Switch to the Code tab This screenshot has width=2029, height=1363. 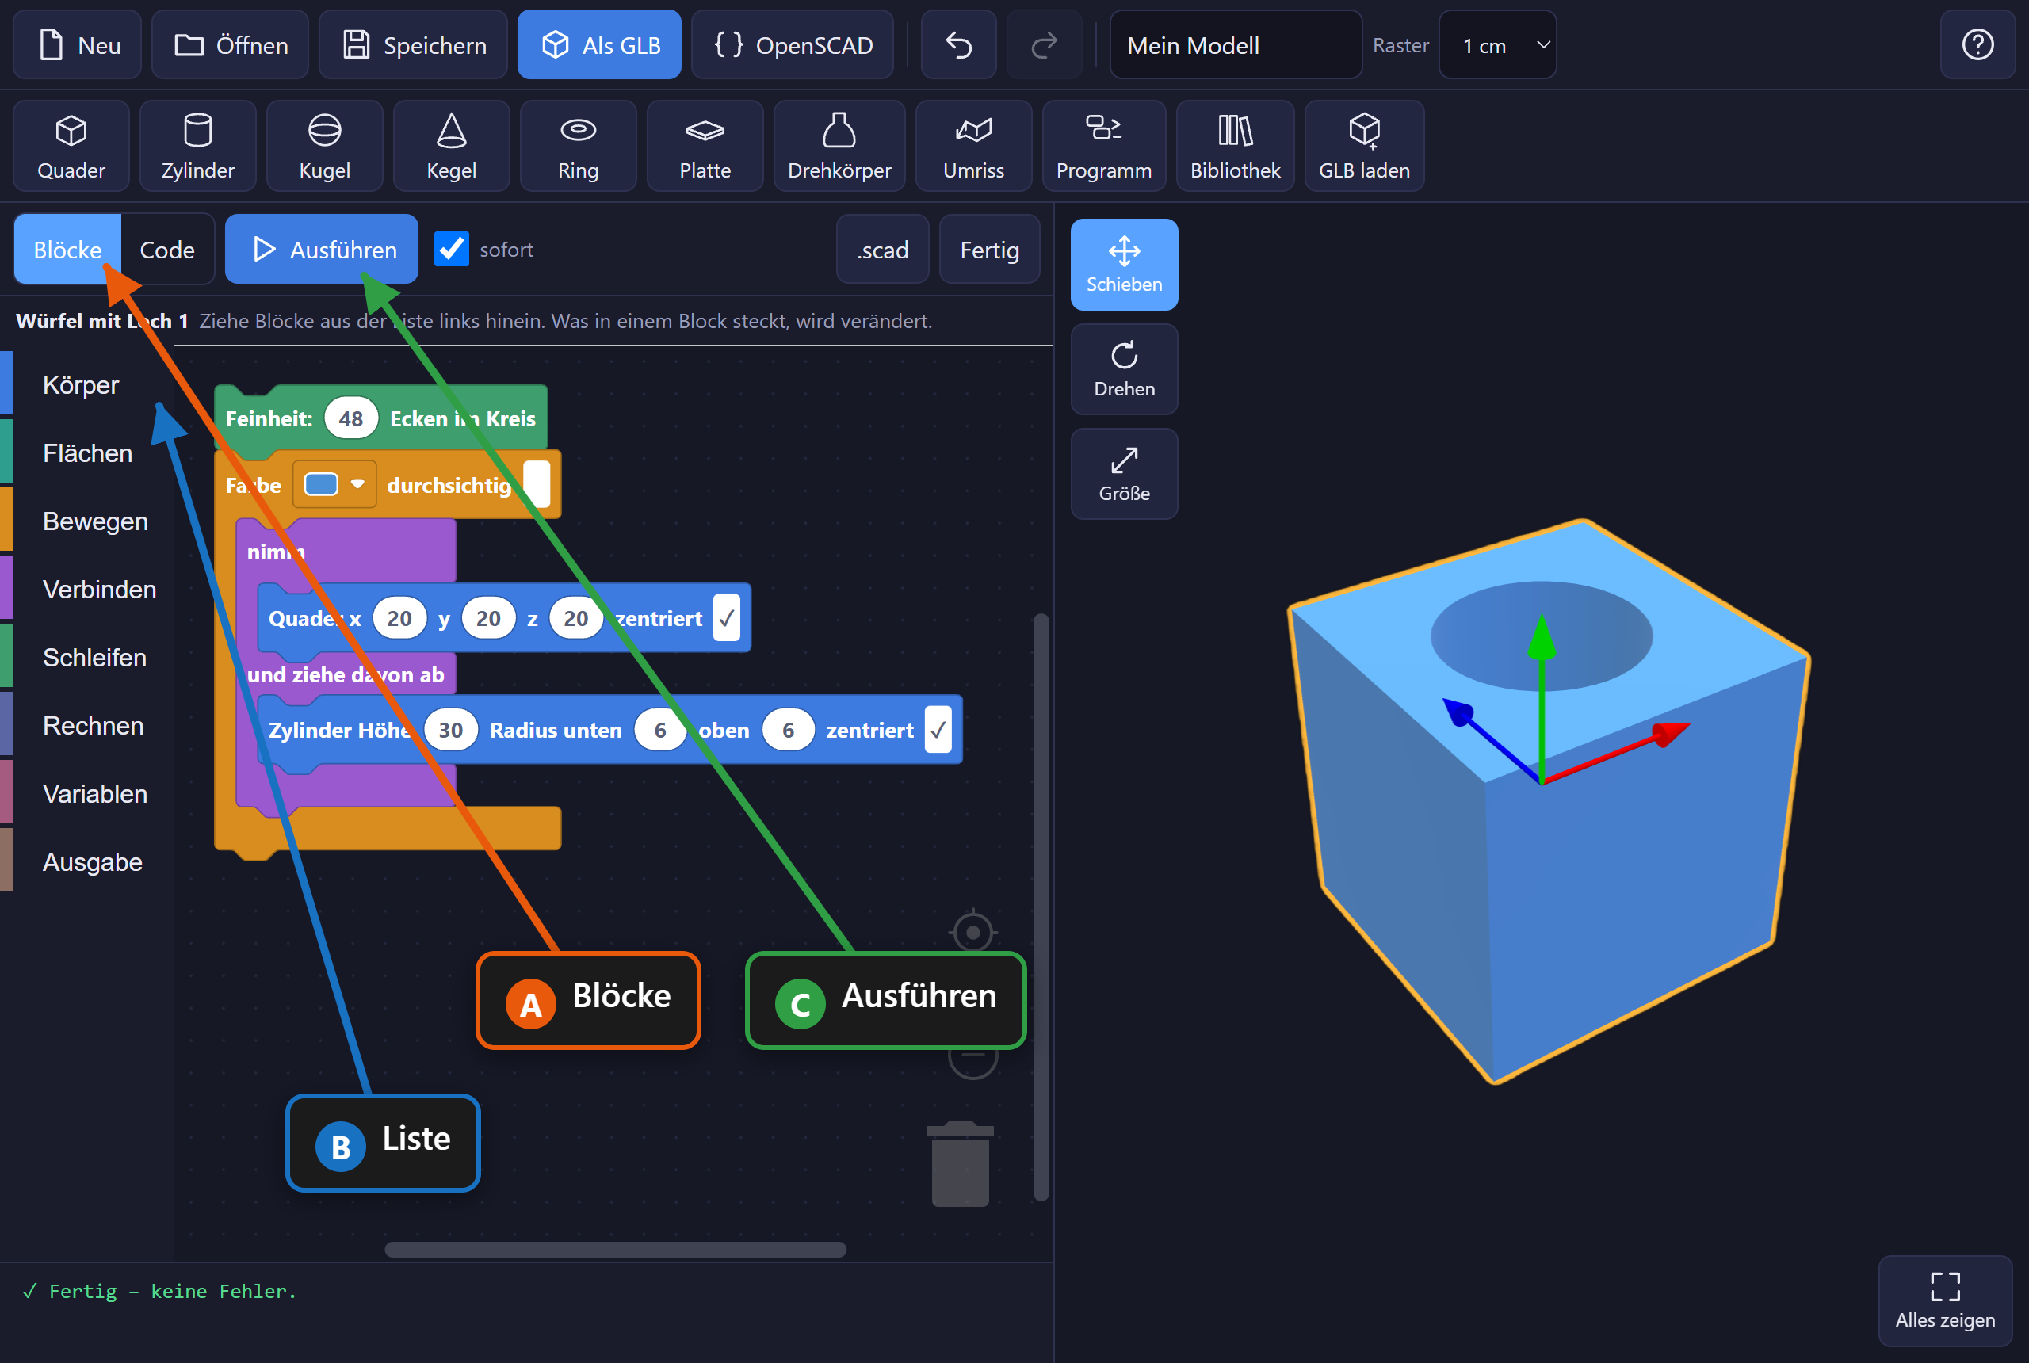[168, 250]
